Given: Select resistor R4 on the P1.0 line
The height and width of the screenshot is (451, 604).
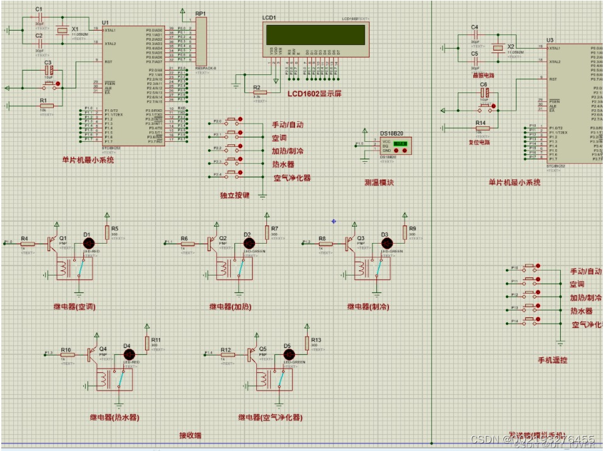Looking at the screenshot, I should 28,244.
